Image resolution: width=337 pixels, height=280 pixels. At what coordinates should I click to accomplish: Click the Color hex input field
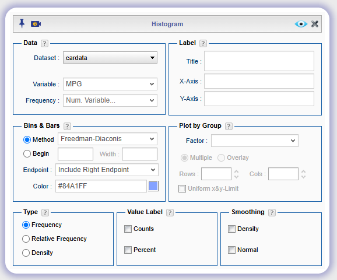[x=101, y=186]
